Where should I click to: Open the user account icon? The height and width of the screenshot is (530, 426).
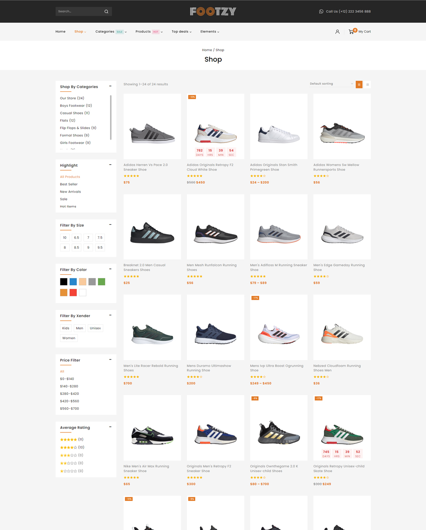(x=337, y=32)
